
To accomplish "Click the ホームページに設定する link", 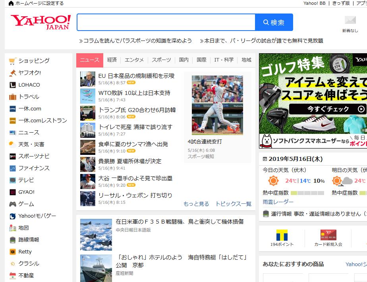I will click(39, 3).
